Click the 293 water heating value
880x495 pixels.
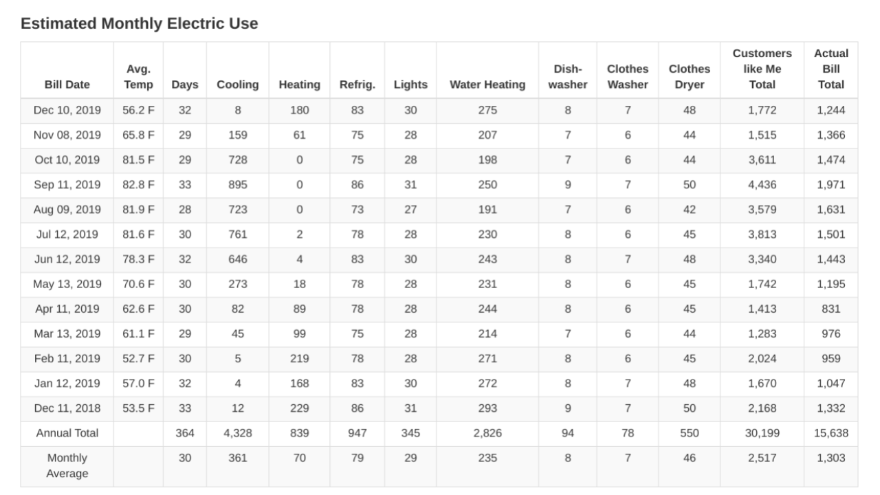click(x=487, y=408)
